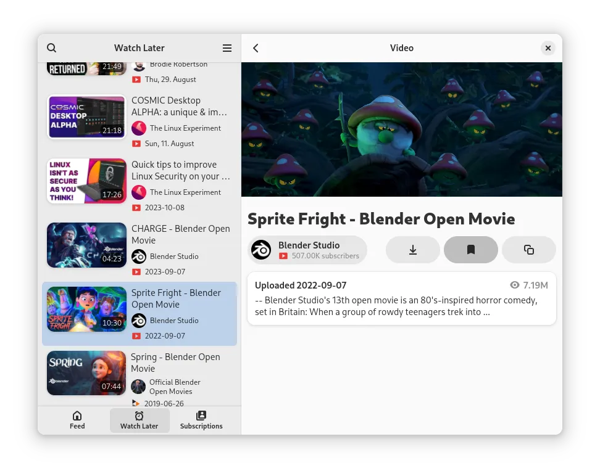Screen dimensions: 600x476
Task: Select Quick tips Linux Security video
Action: [180, 170]
